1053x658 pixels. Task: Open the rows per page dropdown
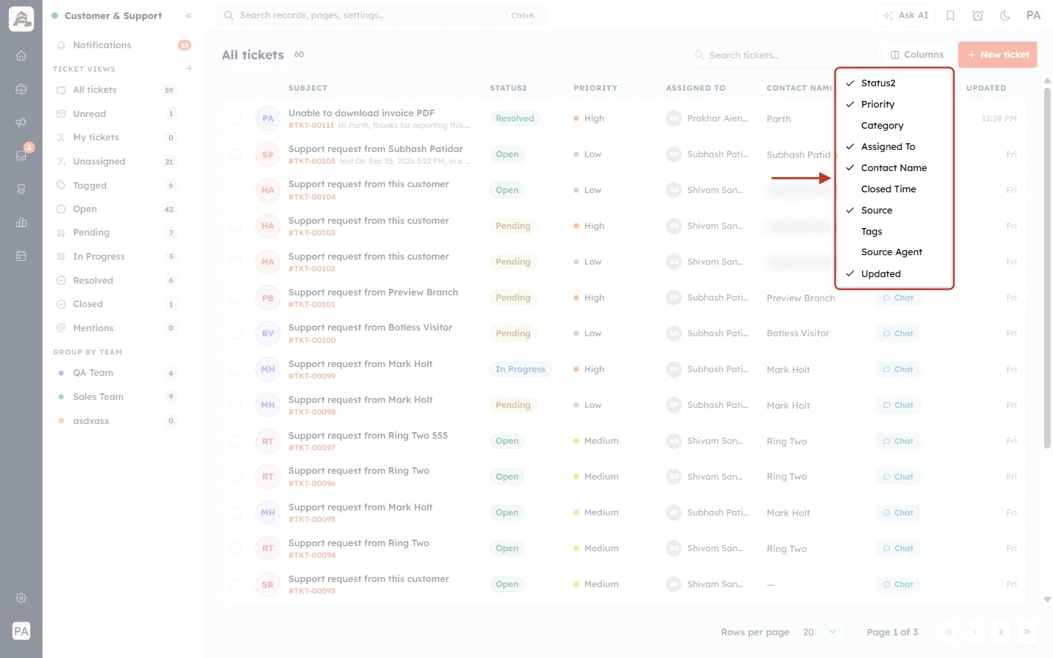820,632
